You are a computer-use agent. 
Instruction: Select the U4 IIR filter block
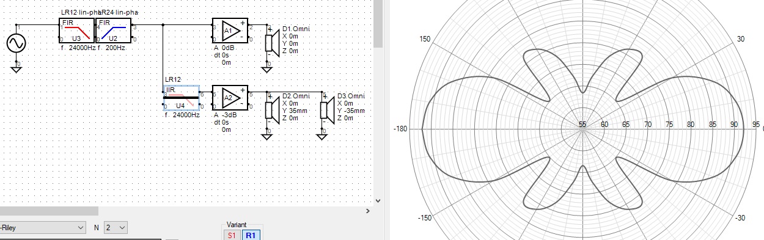pos(182,98)
